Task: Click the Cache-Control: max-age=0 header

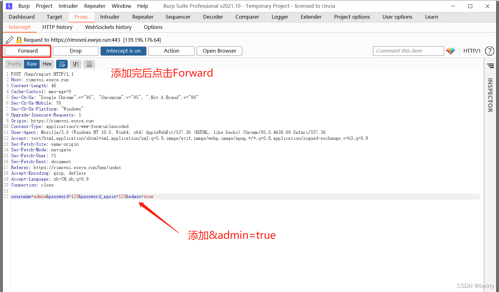Action: tap(41, 92)
